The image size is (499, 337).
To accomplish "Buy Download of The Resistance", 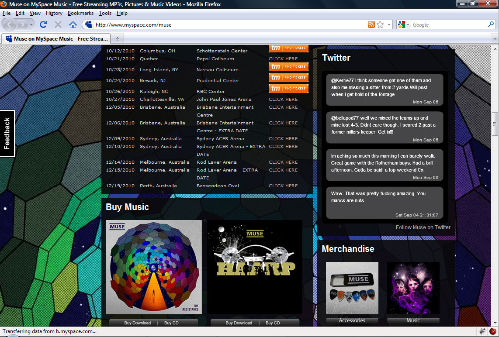I will click(x=138, y=323).
